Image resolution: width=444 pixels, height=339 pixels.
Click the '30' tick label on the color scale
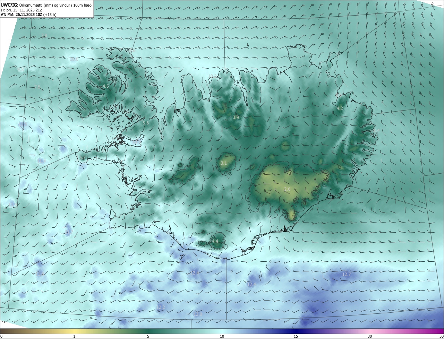(370, 336)
